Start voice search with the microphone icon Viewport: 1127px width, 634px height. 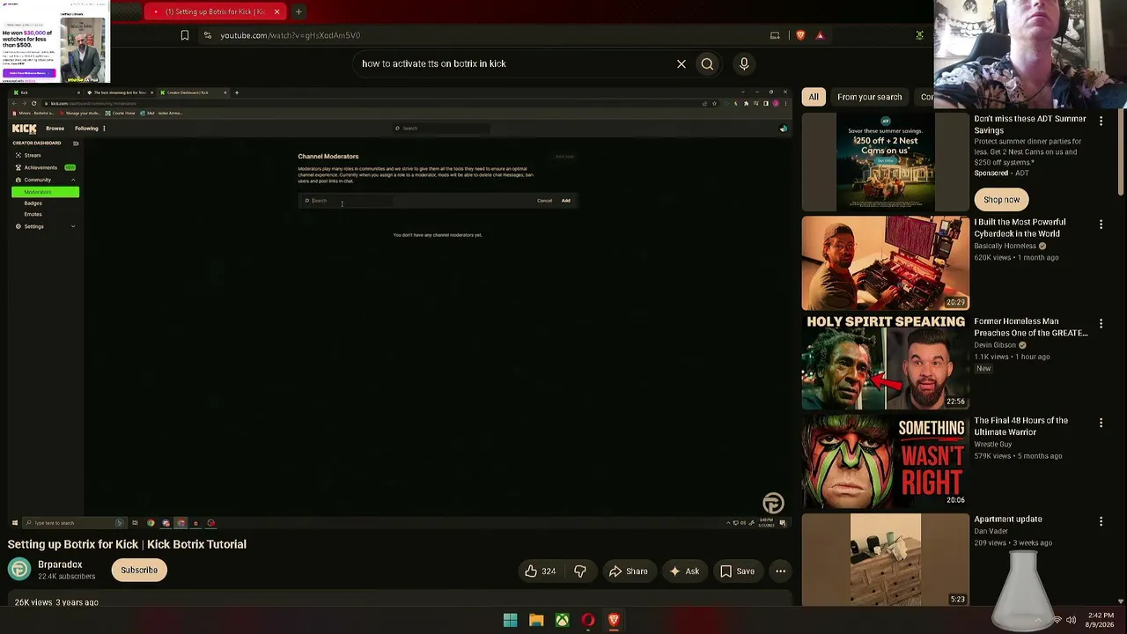click(744, 63)
